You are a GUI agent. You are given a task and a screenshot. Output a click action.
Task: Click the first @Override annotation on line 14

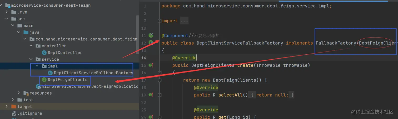tap(184, 58)
